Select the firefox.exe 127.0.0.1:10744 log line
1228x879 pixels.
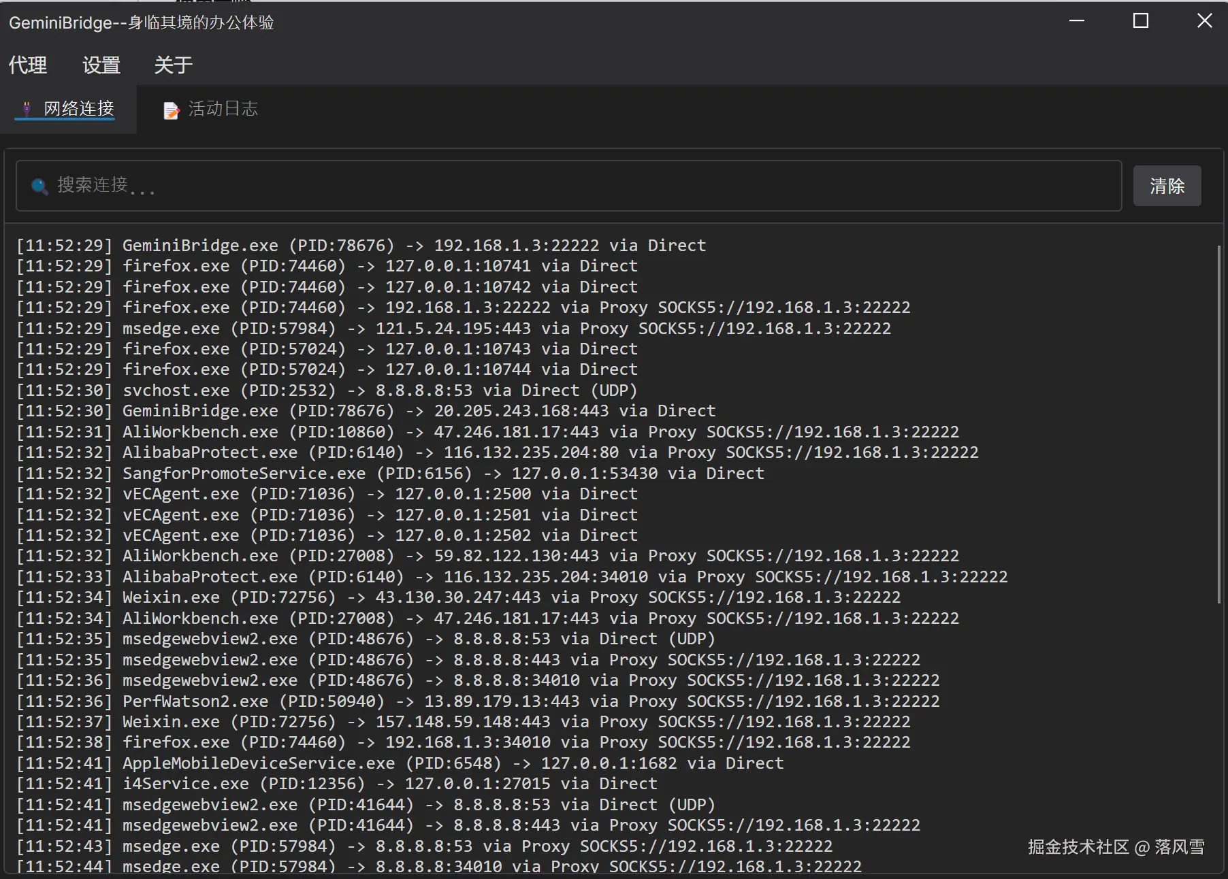pos(327,369)
